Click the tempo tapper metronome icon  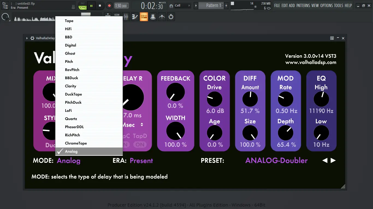tap(162, 17)
